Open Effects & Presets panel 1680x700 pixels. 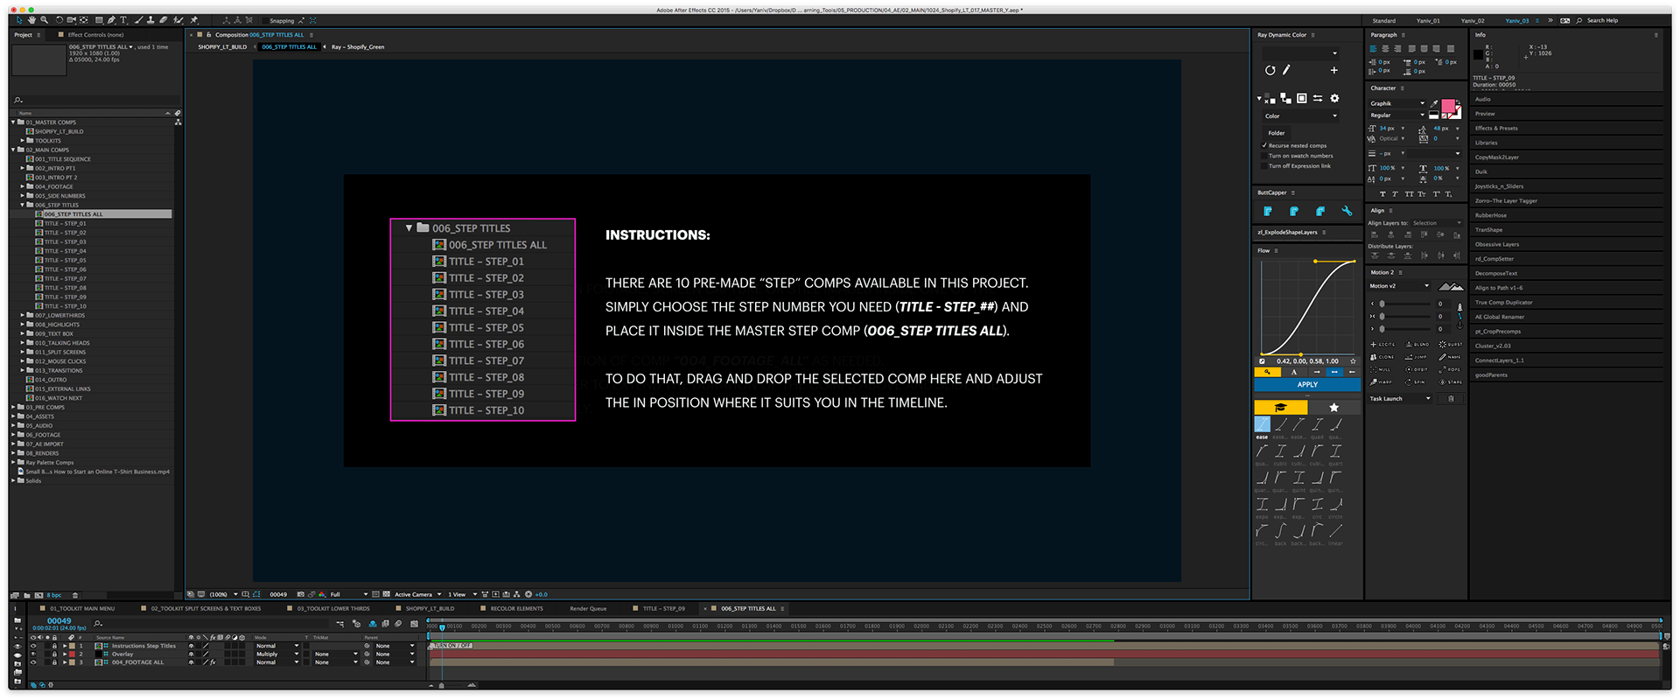click(x=1496, y=128)
